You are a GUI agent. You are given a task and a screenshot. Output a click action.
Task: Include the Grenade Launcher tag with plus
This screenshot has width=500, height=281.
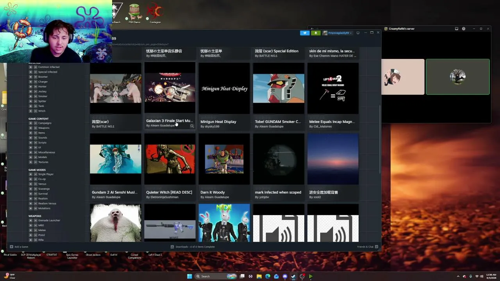30,221
